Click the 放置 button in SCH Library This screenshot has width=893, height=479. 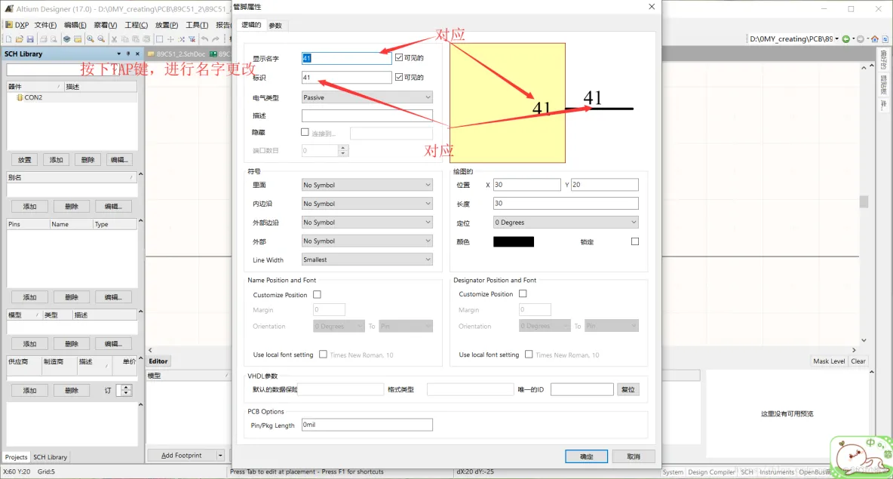pos(24,160)
